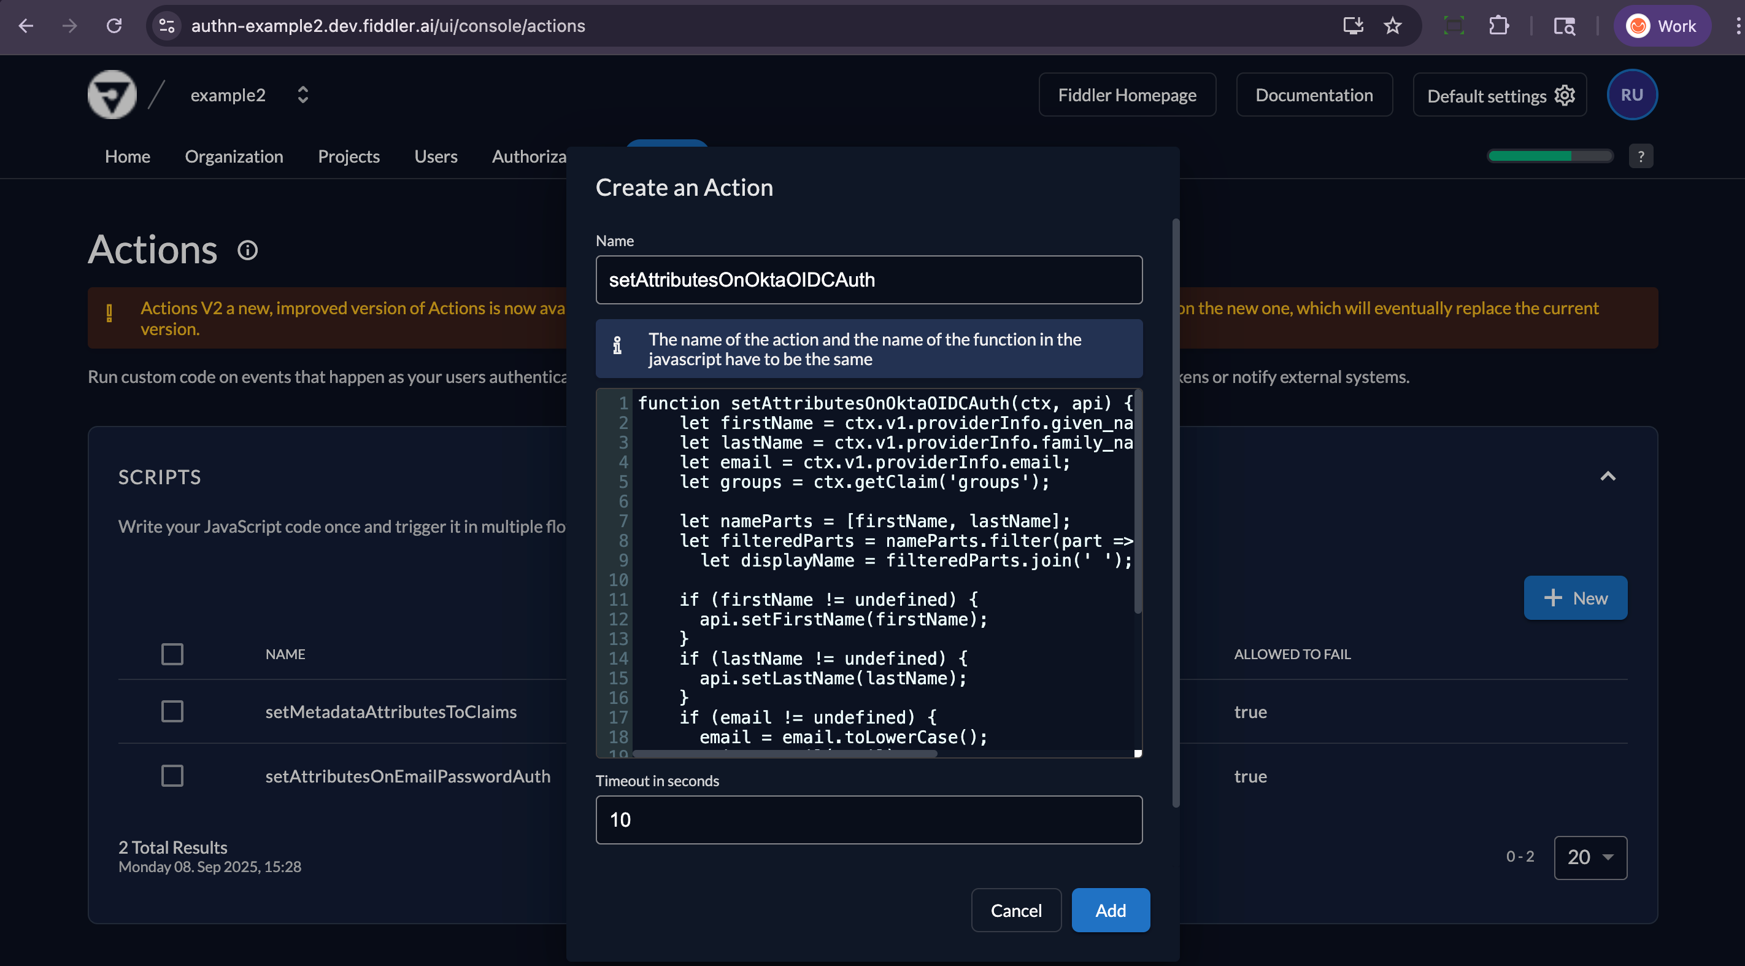Open the RU user avatar menu
This screenshot has height=966, width=1745.
(x=1632, y=94)
